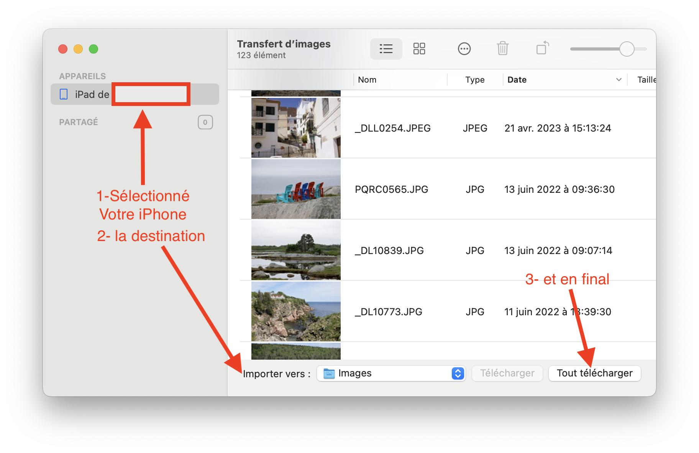
Task: Sort by the Type column header
Action: click(475, 80)
